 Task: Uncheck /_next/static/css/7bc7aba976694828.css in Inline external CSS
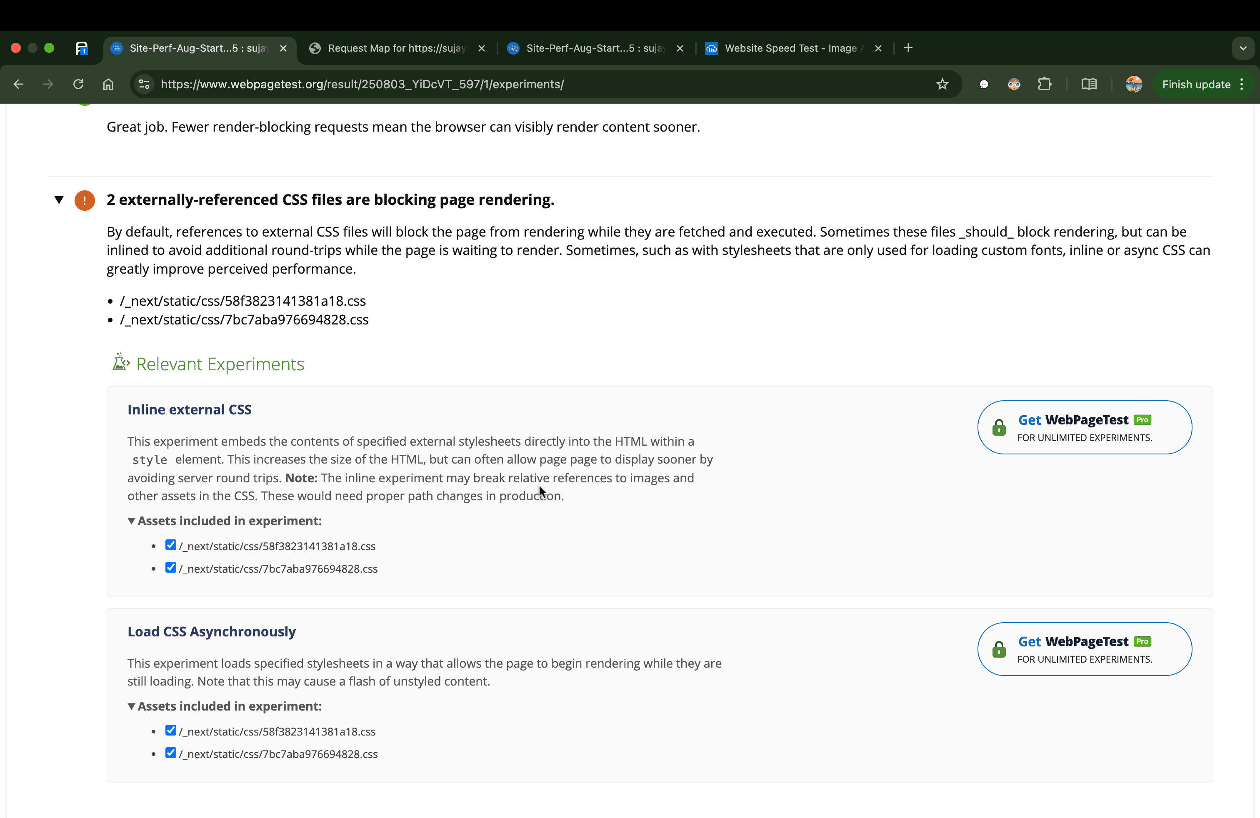(170, 567)
